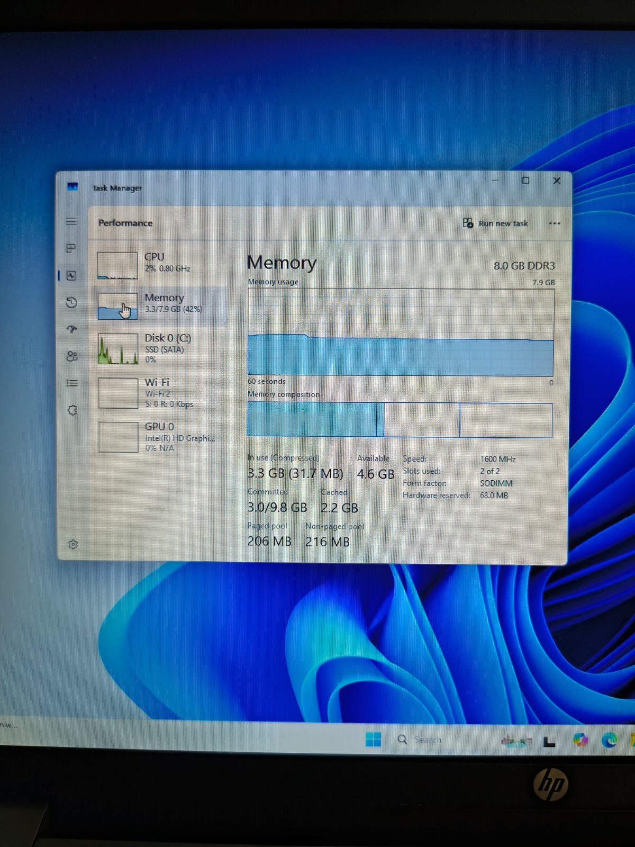This screenshot has width=635, height=847.
Task: Open the hamburger navigation menu
Action: coord(71,222)
